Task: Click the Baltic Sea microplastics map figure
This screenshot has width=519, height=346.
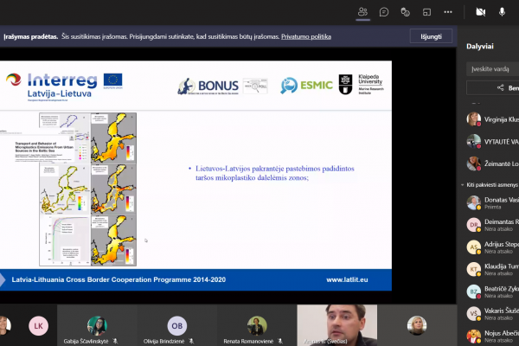Action: pyautogui.click(x=87, y=189)
